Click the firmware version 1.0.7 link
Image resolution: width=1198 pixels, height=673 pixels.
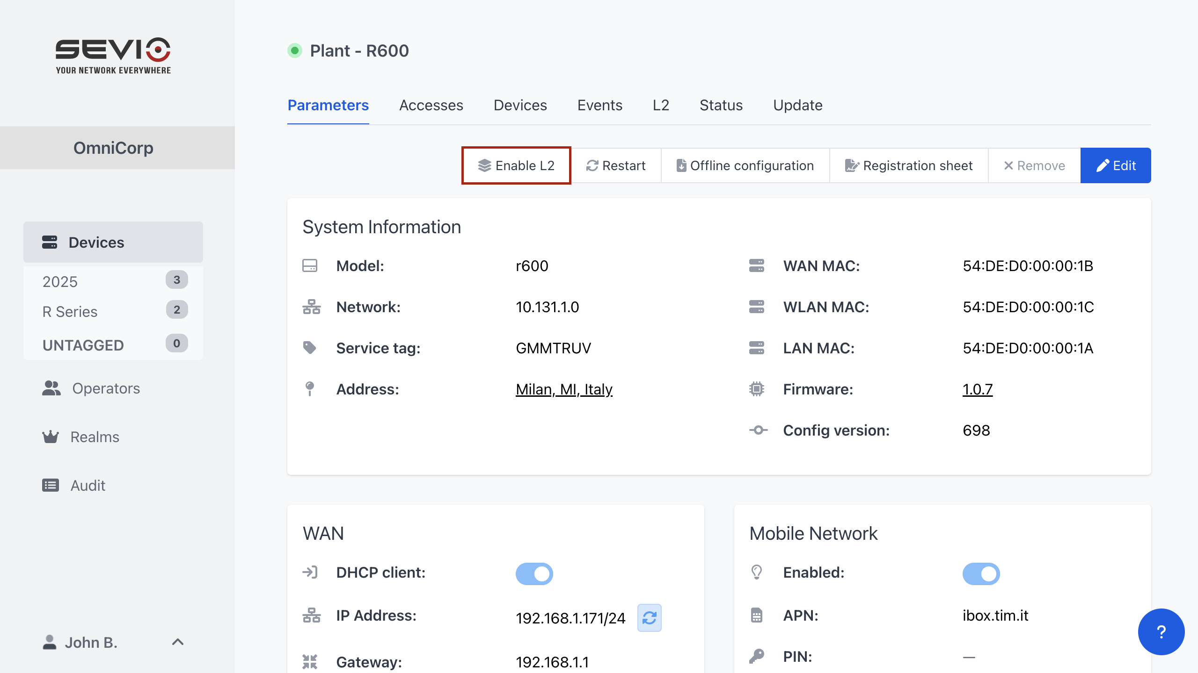pos(977,389)
